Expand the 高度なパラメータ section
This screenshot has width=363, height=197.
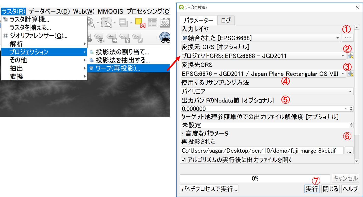[x=183, y=133]
